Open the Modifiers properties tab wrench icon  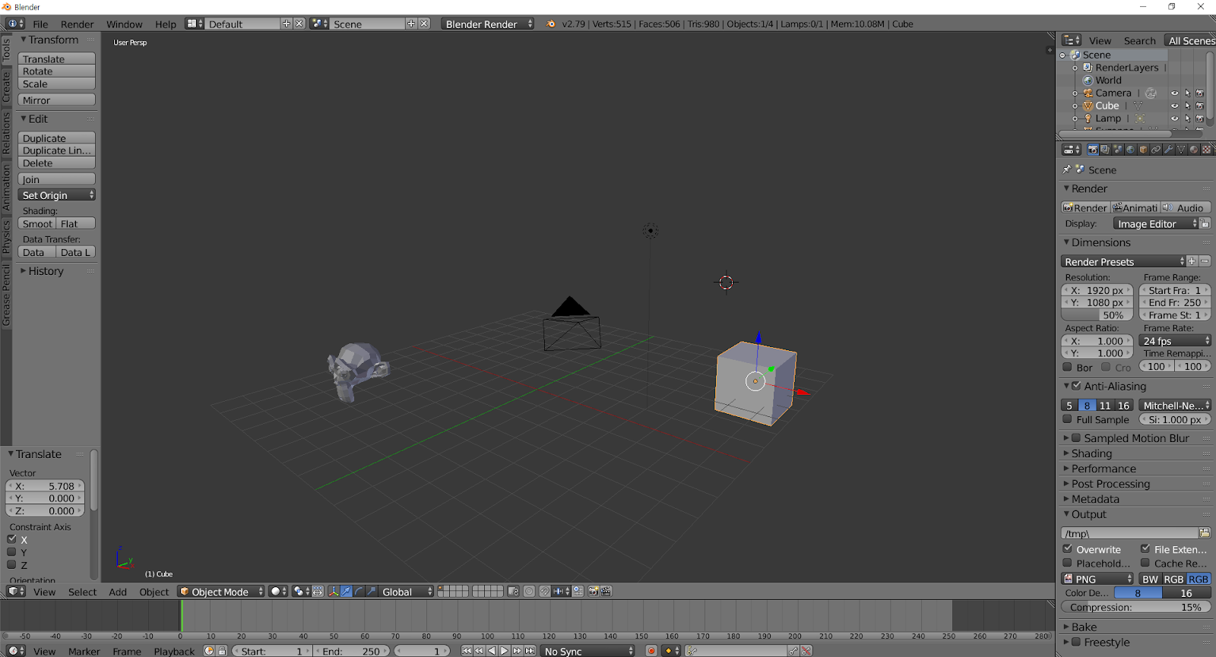(x=1169, y=150)
